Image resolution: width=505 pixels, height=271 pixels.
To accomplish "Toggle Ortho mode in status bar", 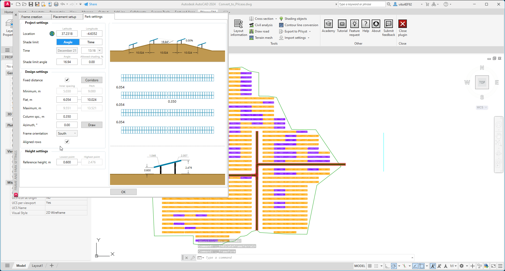I will pos(387,266).
